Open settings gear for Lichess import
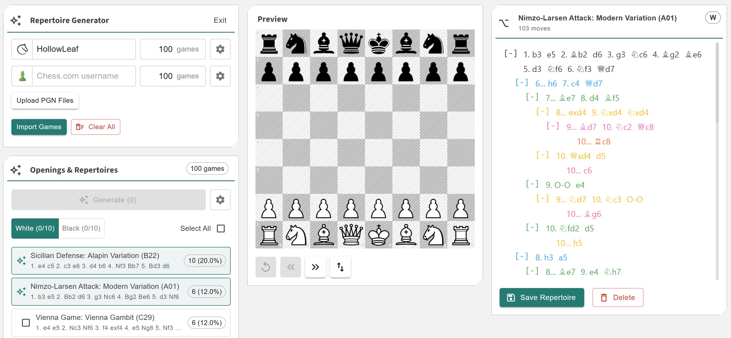Viewport: 731px width, 338px height. coord(220,49)
